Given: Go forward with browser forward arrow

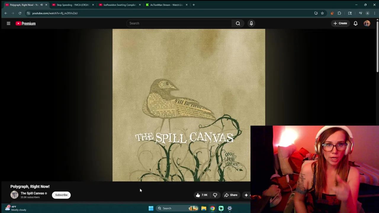Looking at the screenshot, I should 13,13.
